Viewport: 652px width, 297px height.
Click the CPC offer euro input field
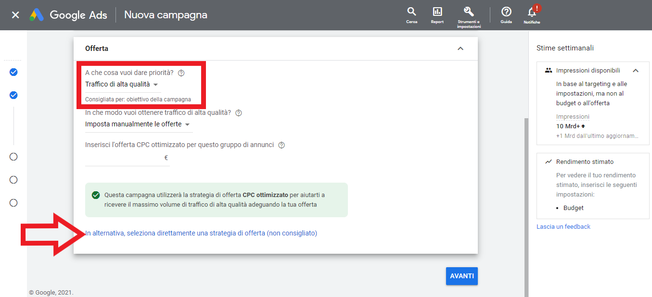click(124, 158)
